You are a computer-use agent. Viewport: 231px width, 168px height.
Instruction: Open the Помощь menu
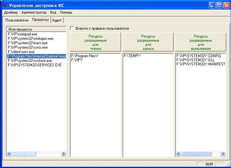point(66,12)
